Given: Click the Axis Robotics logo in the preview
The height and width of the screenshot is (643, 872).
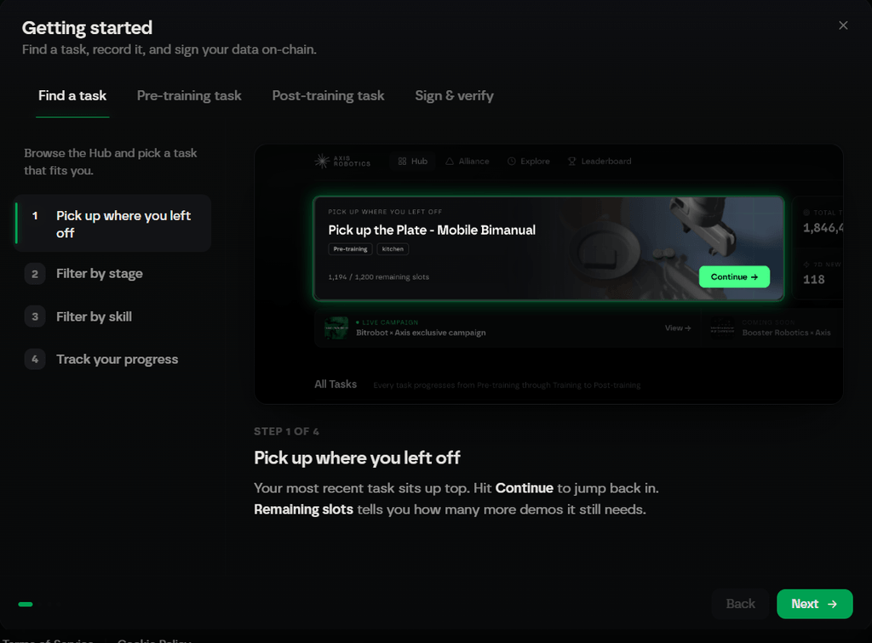Looking at the screenshot, I should [342, 161].
